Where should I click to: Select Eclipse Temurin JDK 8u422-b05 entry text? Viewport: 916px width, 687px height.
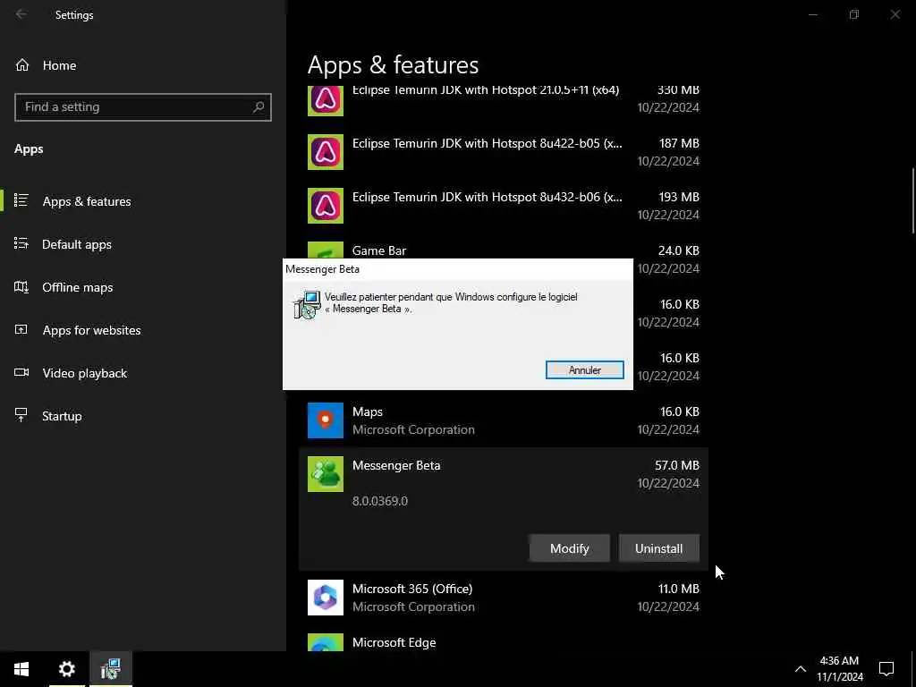click(x=488, y=143)
